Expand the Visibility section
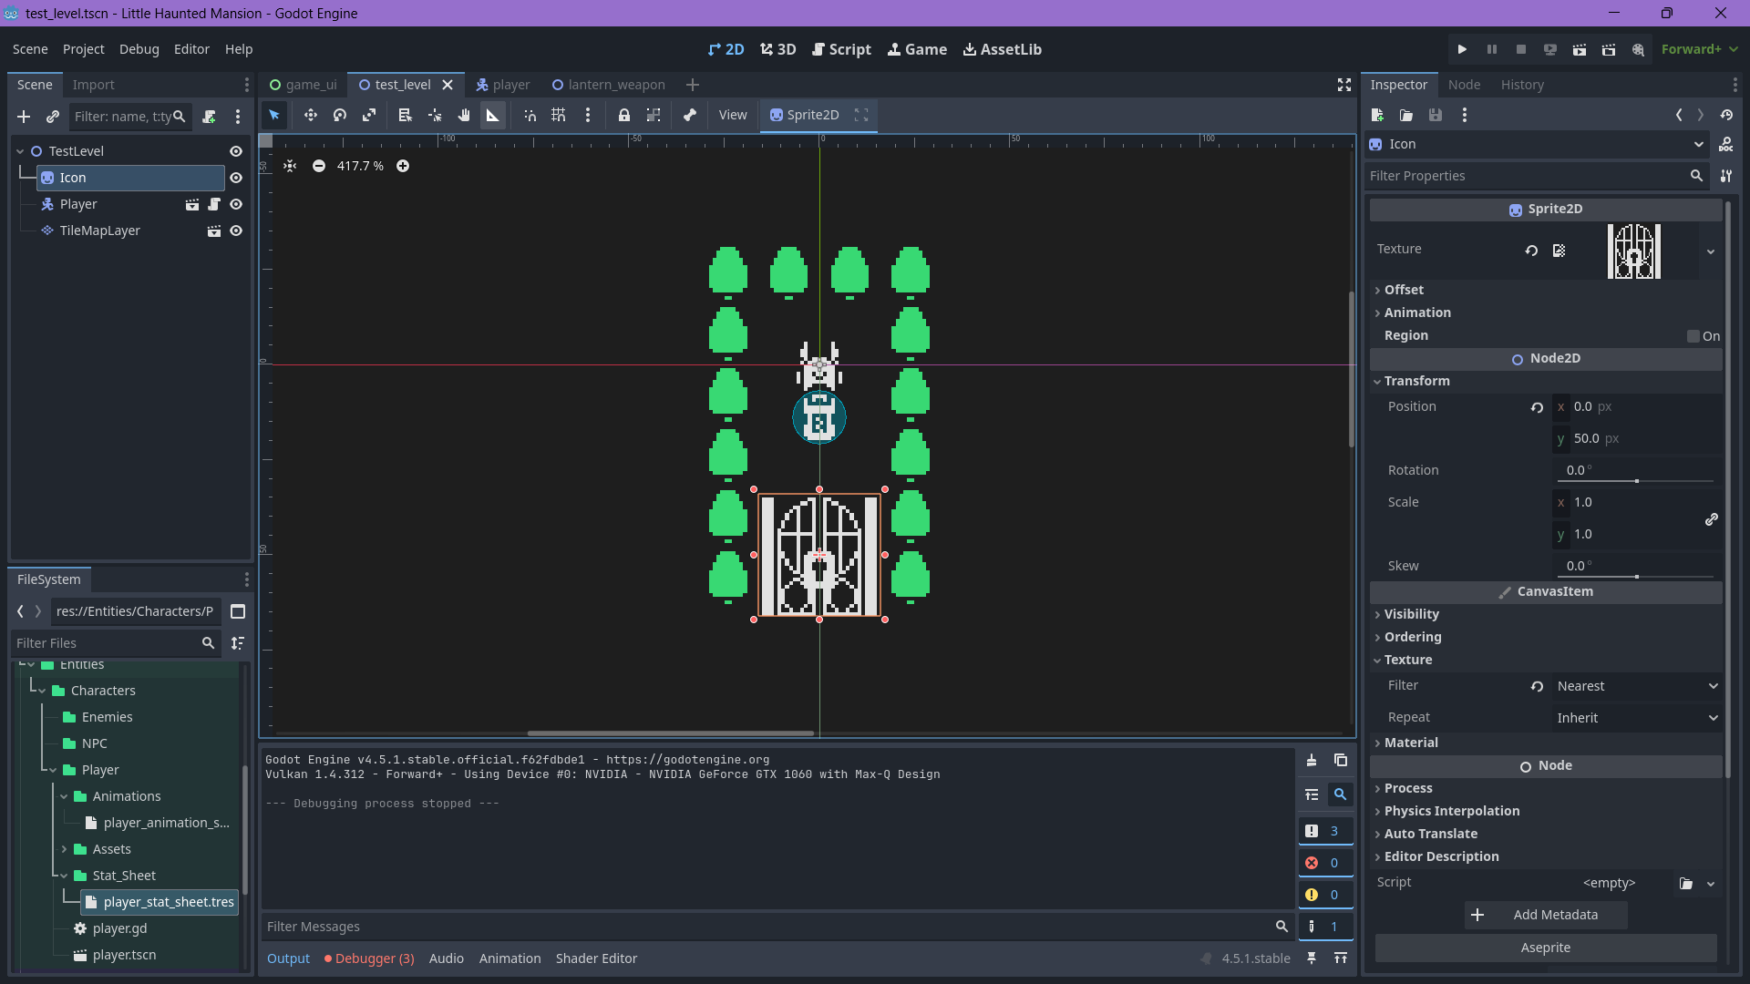The height and width of the screenshot is (984, 1750). click(1411, 614)
